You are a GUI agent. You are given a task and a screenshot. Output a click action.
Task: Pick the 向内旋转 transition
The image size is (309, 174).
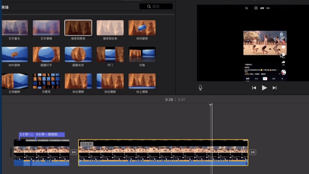pos(142,28)
